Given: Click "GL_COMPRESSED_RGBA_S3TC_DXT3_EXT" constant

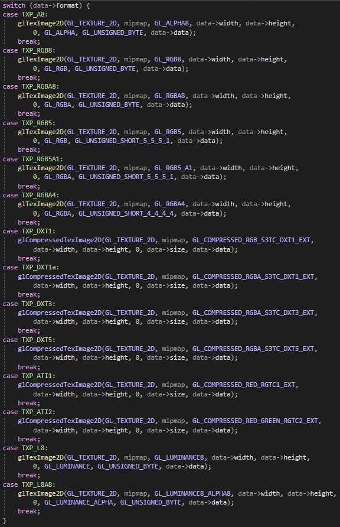Looking at the screenshot, I should pyautogui.click(x=253, y=313).
